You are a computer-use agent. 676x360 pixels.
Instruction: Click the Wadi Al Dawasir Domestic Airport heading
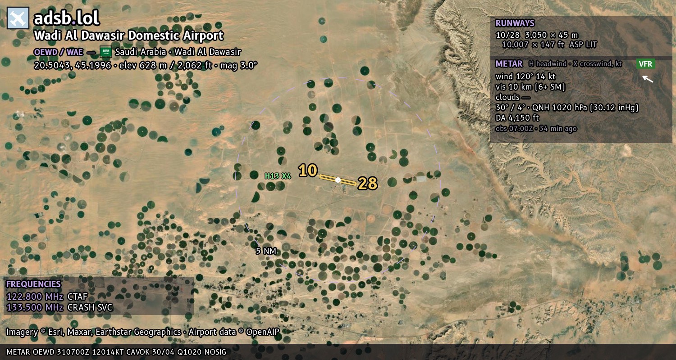(128, 36)
